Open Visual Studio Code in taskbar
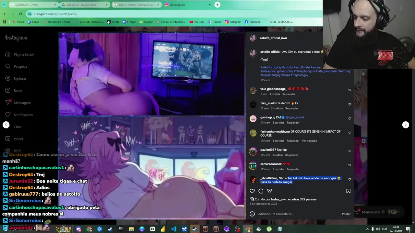Image resolution: width=415 pixels, height=233 pixels. click(173, 229)
